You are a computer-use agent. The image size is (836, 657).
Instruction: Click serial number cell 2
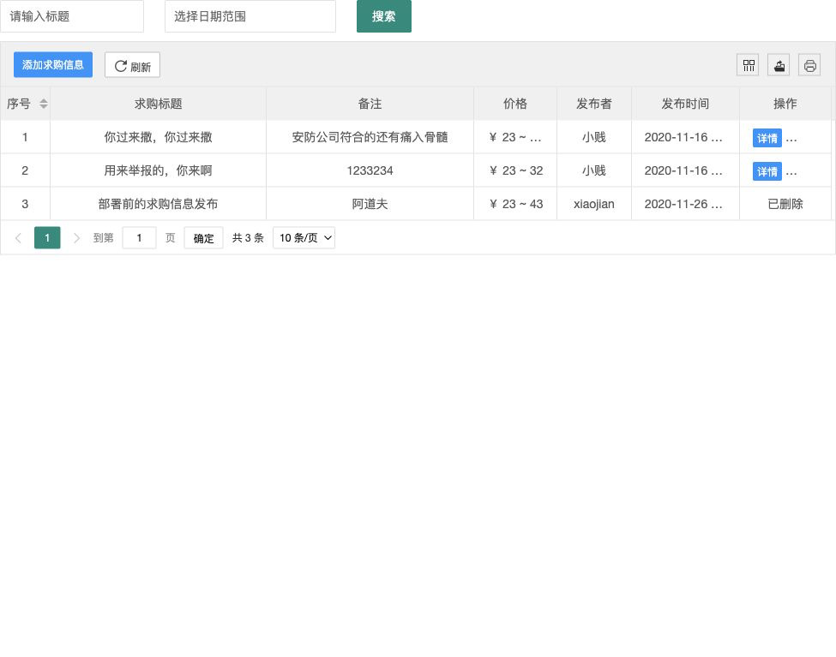click(25, 170)
